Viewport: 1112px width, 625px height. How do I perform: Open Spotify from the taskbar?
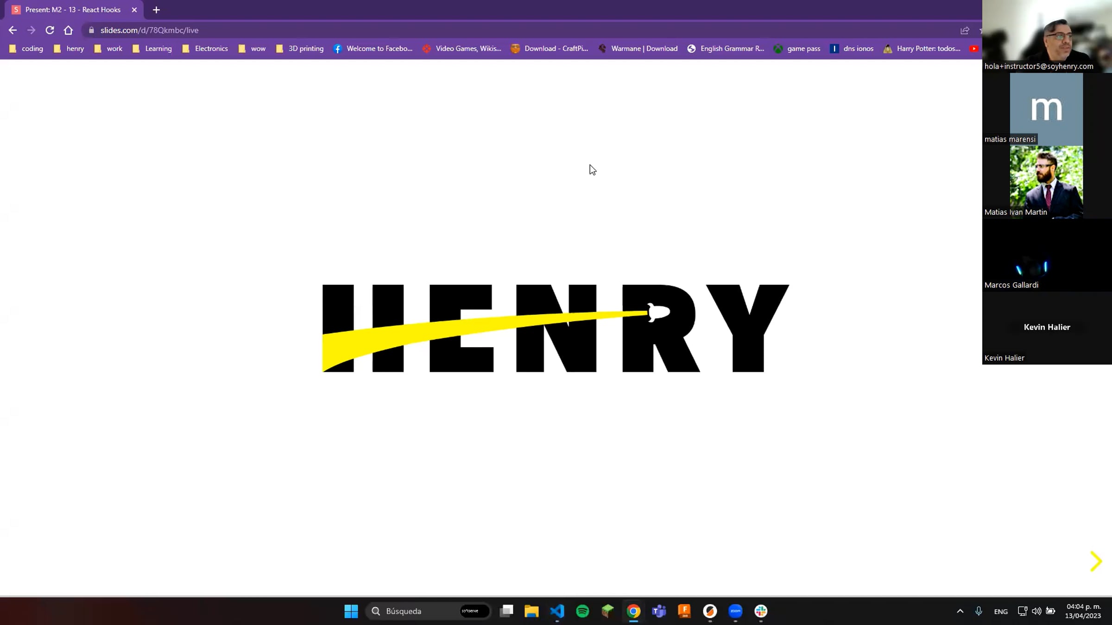click(582, 611)
